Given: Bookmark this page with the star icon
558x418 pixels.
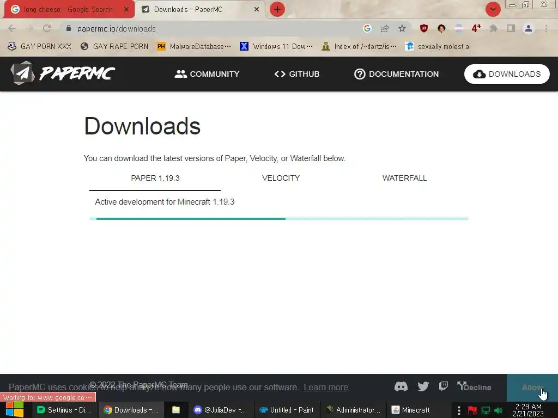Looking at the screenshot, I should [x=402, y=28].
